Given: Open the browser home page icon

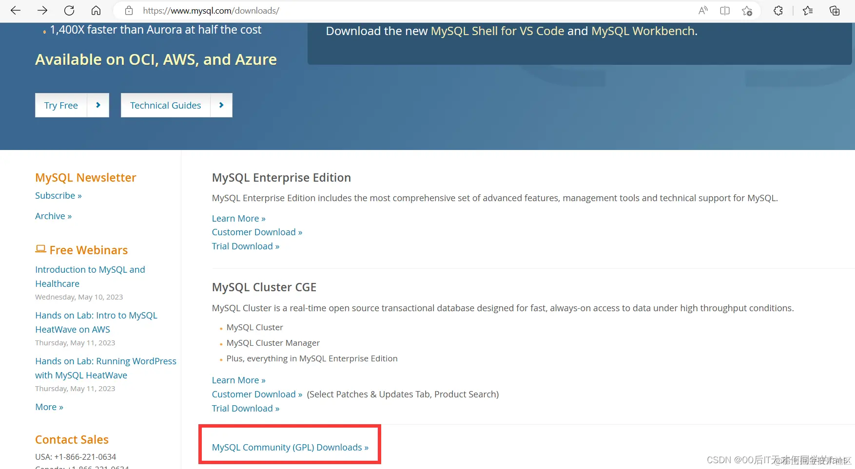Looking at the screenshot, I should (96, 10).
